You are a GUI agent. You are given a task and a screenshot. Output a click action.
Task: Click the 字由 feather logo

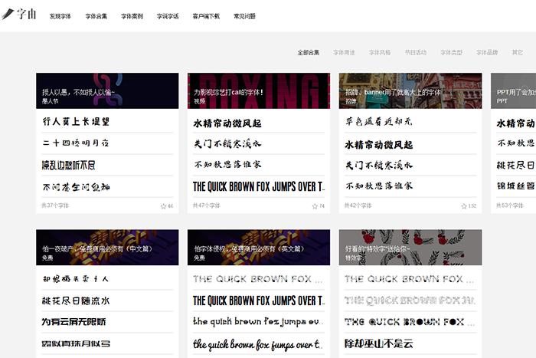point(19,15)
